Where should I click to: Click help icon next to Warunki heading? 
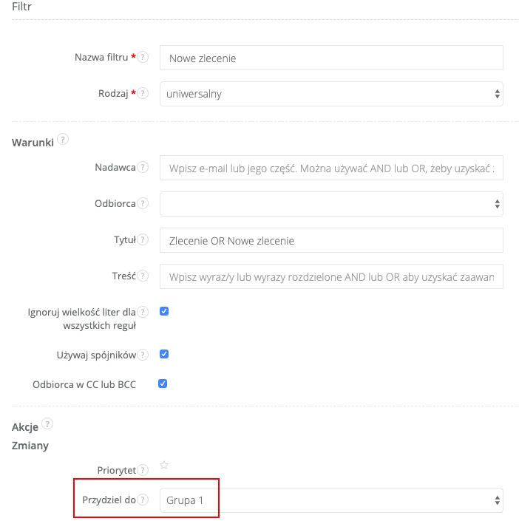coord(63,139)
